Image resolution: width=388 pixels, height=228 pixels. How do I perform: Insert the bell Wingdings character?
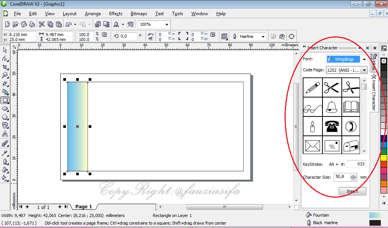332,107
